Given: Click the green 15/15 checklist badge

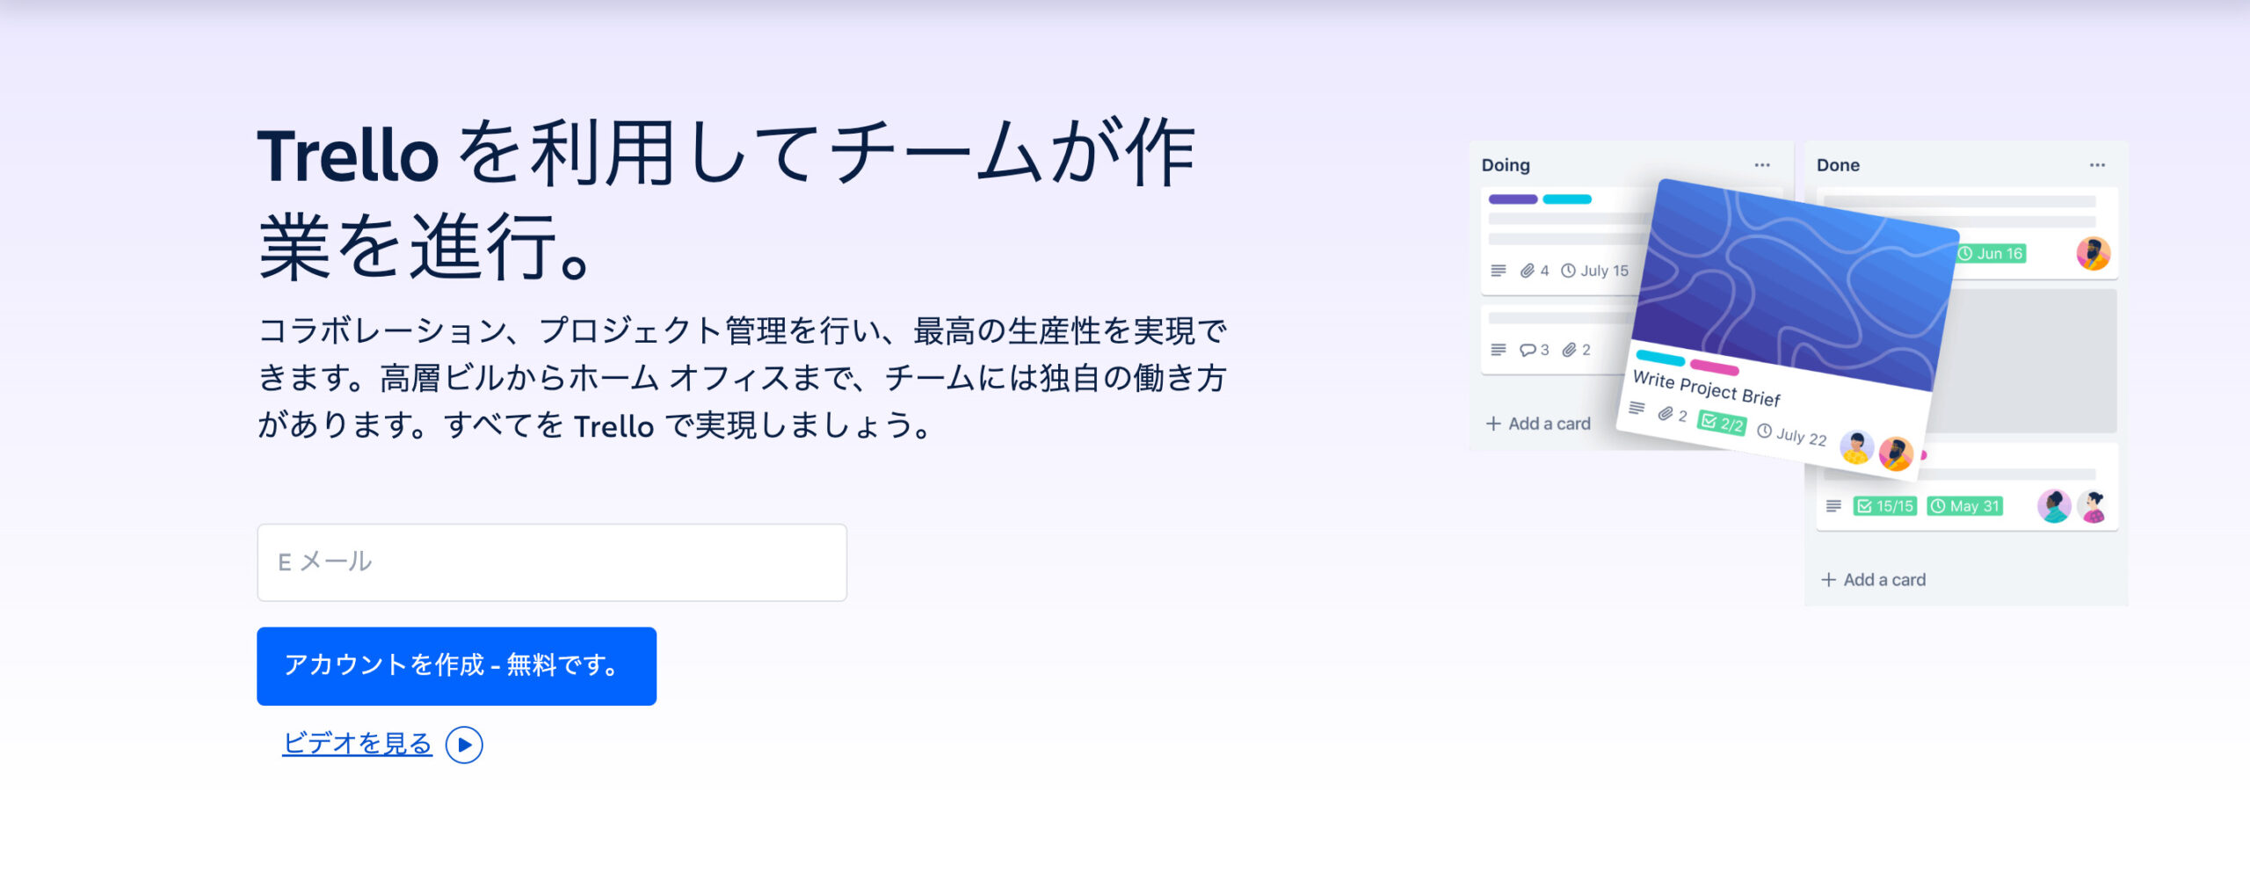Looking at the screenshot, I should (1885, 506).
